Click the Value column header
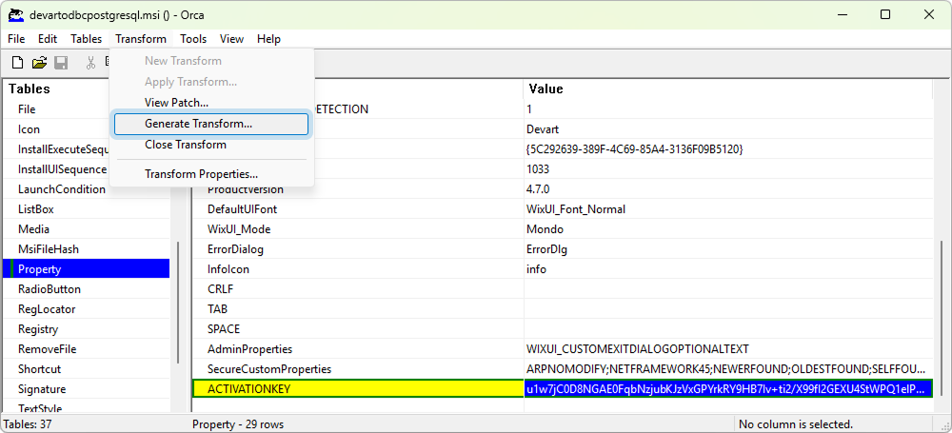 click(727, 89)
